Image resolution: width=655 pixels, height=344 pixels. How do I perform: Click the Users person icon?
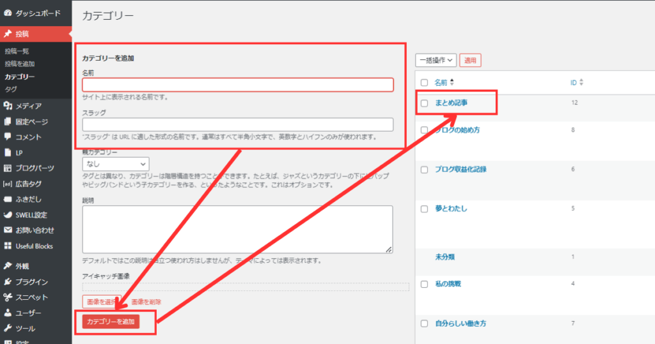click(x=8, y=313)
